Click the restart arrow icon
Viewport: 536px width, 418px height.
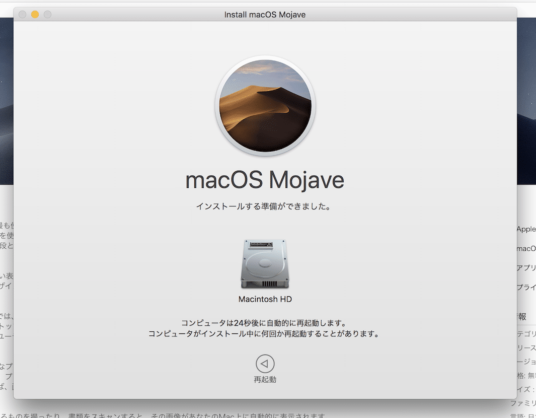[x=265, y=364]
